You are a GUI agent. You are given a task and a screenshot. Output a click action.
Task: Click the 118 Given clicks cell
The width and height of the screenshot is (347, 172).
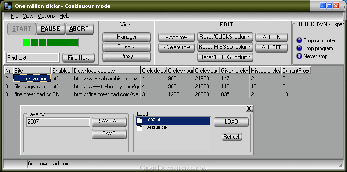coord(235,86)
